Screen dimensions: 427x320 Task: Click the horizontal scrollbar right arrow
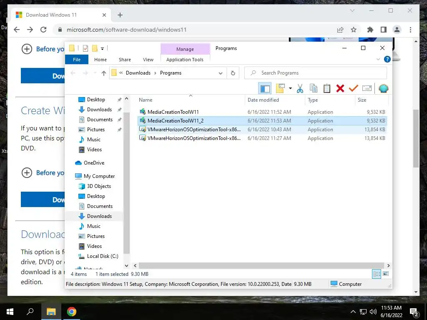pos(389,265)
